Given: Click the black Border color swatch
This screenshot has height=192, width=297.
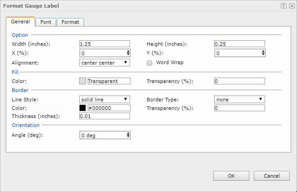Looking at the screenshot, I should pyautogui.click(x=82, y=108).
